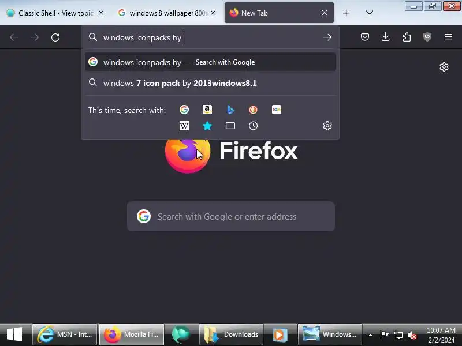The height and width of the screenshot is (346, 462).
Task: Open the media player taskbar icon
Action: tap(280, 334)
